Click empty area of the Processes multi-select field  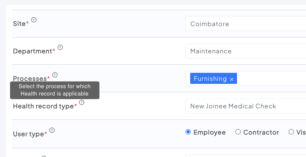(271, 79)
